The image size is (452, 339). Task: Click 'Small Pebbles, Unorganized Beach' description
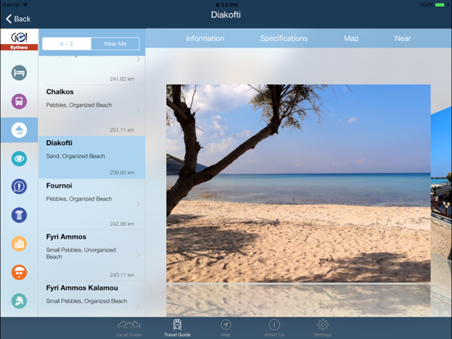point(81,253)
